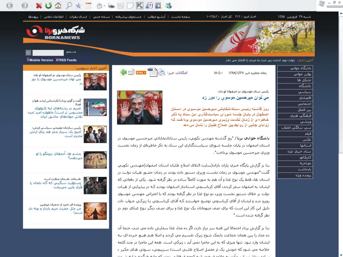The width and height of the screenshot is (343, 257).
Task: Open the آرشيو مطالب menu item
Action: pyautogui.click(x=157, y=17)
